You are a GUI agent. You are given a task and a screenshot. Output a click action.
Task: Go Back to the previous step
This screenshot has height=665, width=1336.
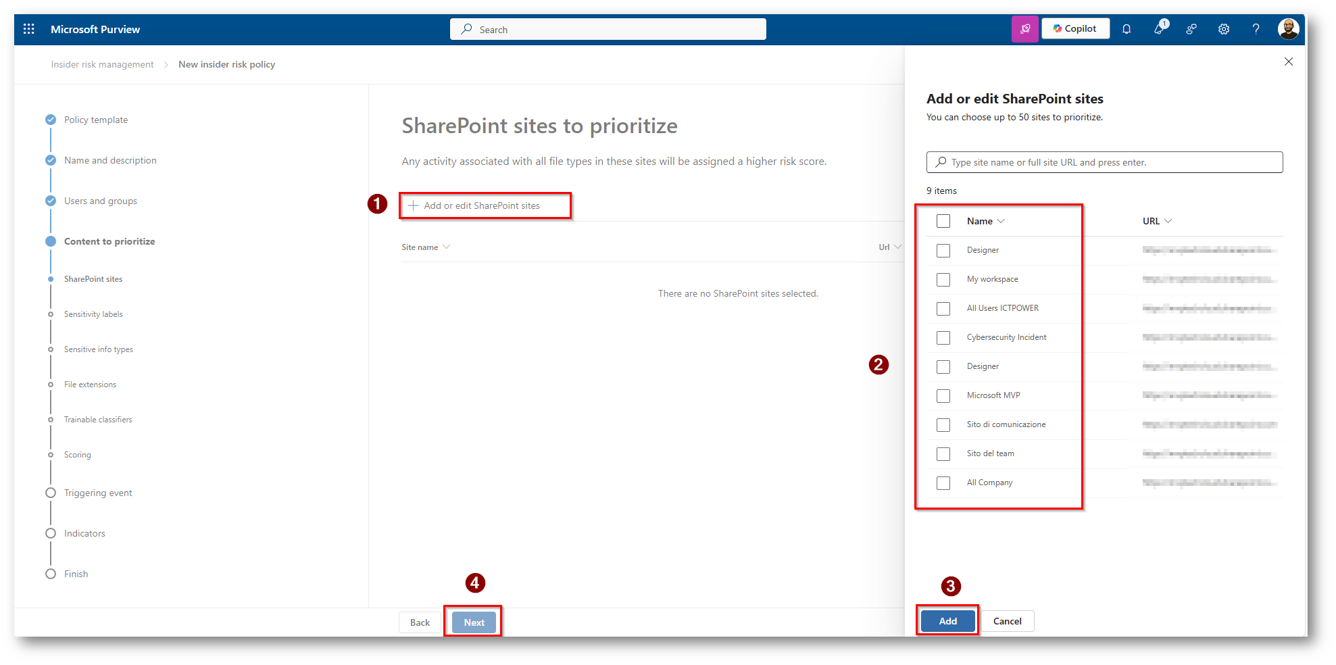[420, 622]
